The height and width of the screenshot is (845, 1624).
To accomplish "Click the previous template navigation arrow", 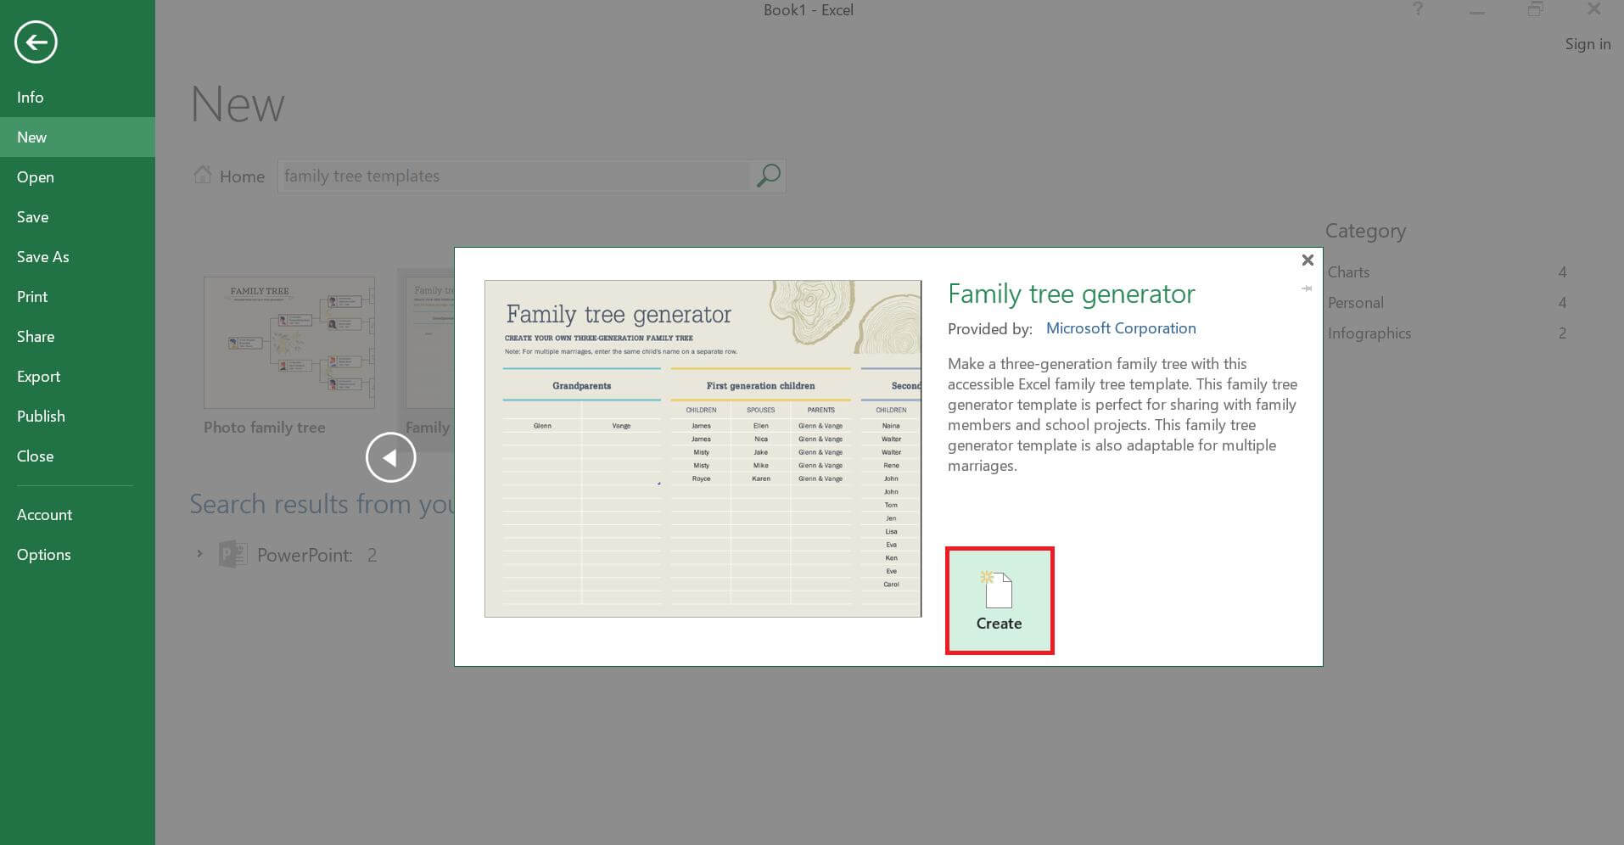I will [390, 456].
